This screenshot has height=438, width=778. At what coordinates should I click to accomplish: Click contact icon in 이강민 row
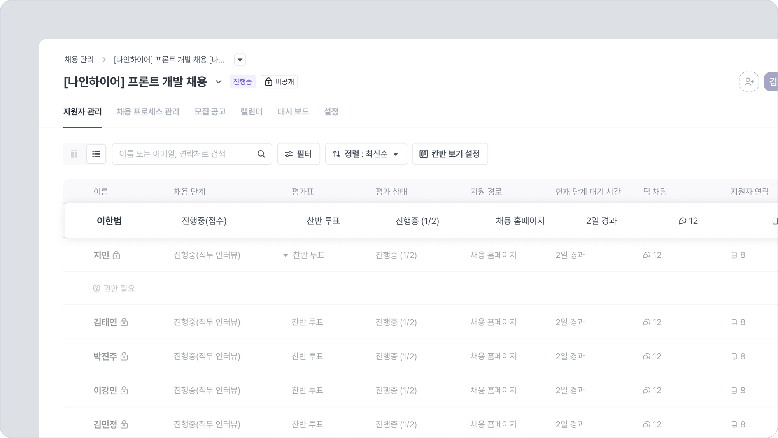pyautogui.click(x=734, y=390)
